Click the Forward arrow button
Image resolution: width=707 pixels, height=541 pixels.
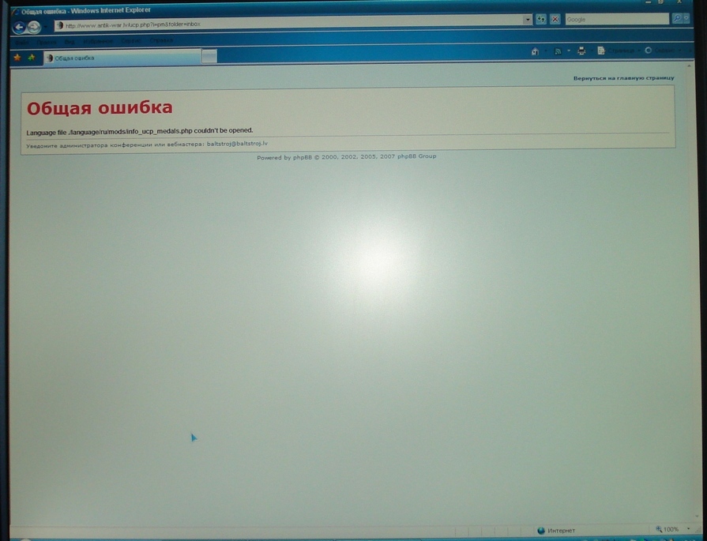[x=34, y=28]
